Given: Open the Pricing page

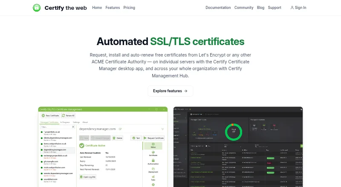Looking at the screenshot, I should click(x=129, y=8).
